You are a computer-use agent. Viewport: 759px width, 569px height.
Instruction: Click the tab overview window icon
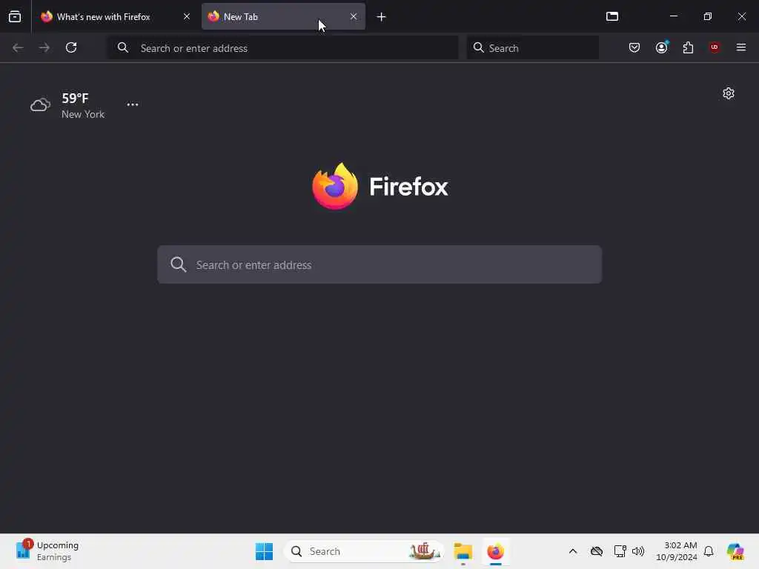point(612,16)
